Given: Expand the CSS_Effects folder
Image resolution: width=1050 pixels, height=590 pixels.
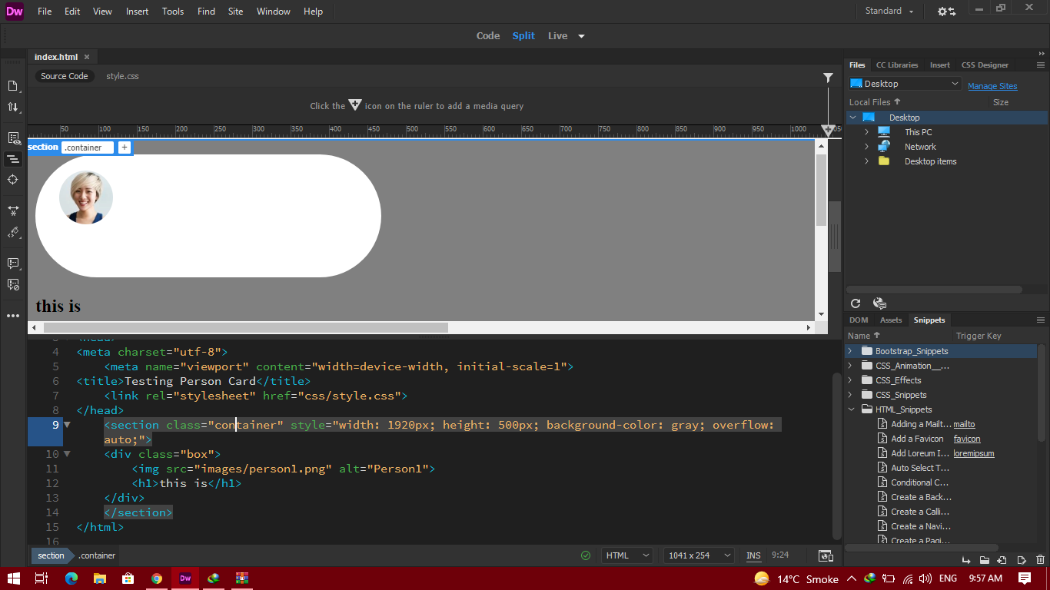Looking at the screenshot, I should (849, 380).
